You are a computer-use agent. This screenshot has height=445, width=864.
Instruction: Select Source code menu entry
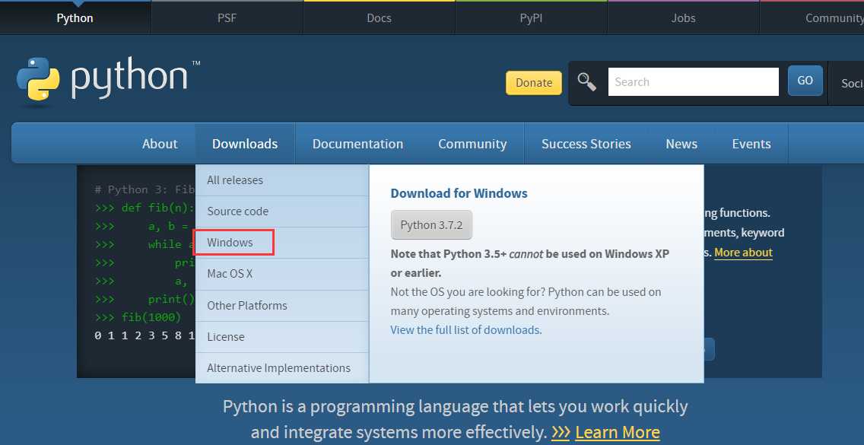point(282,211)
